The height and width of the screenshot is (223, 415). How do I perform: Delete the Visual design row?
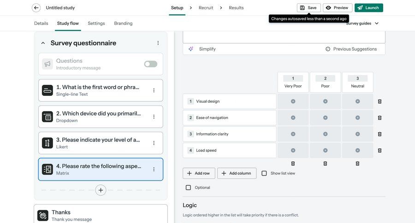pos(379,101)
